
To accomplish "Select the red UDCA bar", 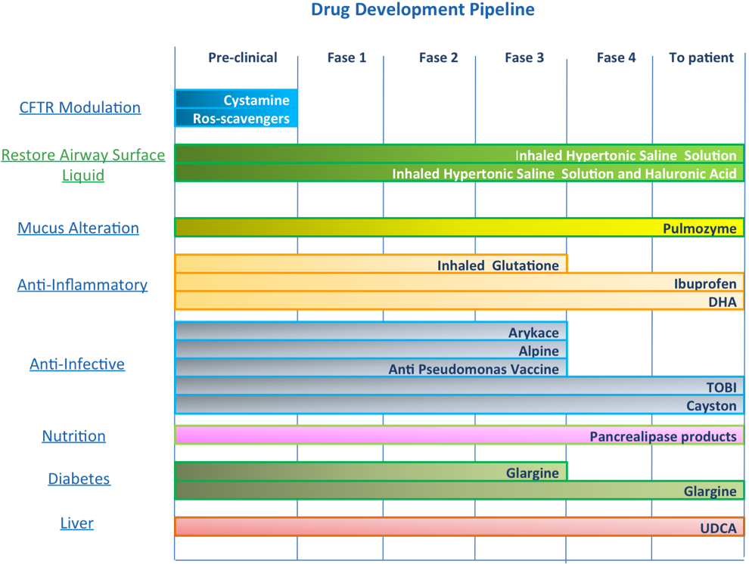I will (x=459, y=527).
